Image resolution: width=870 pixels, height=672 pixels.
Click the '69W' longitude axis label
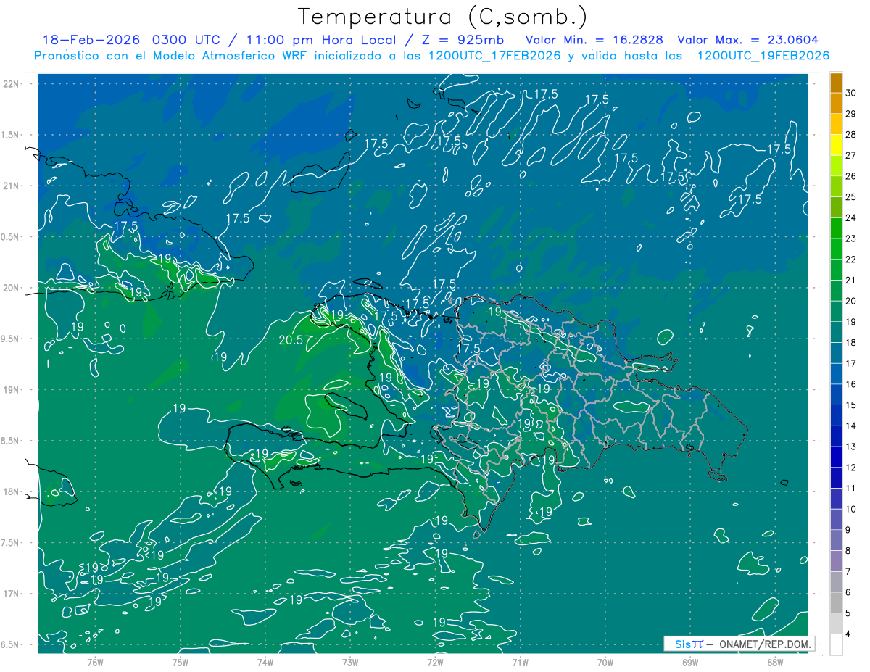(x=689, y=662)
